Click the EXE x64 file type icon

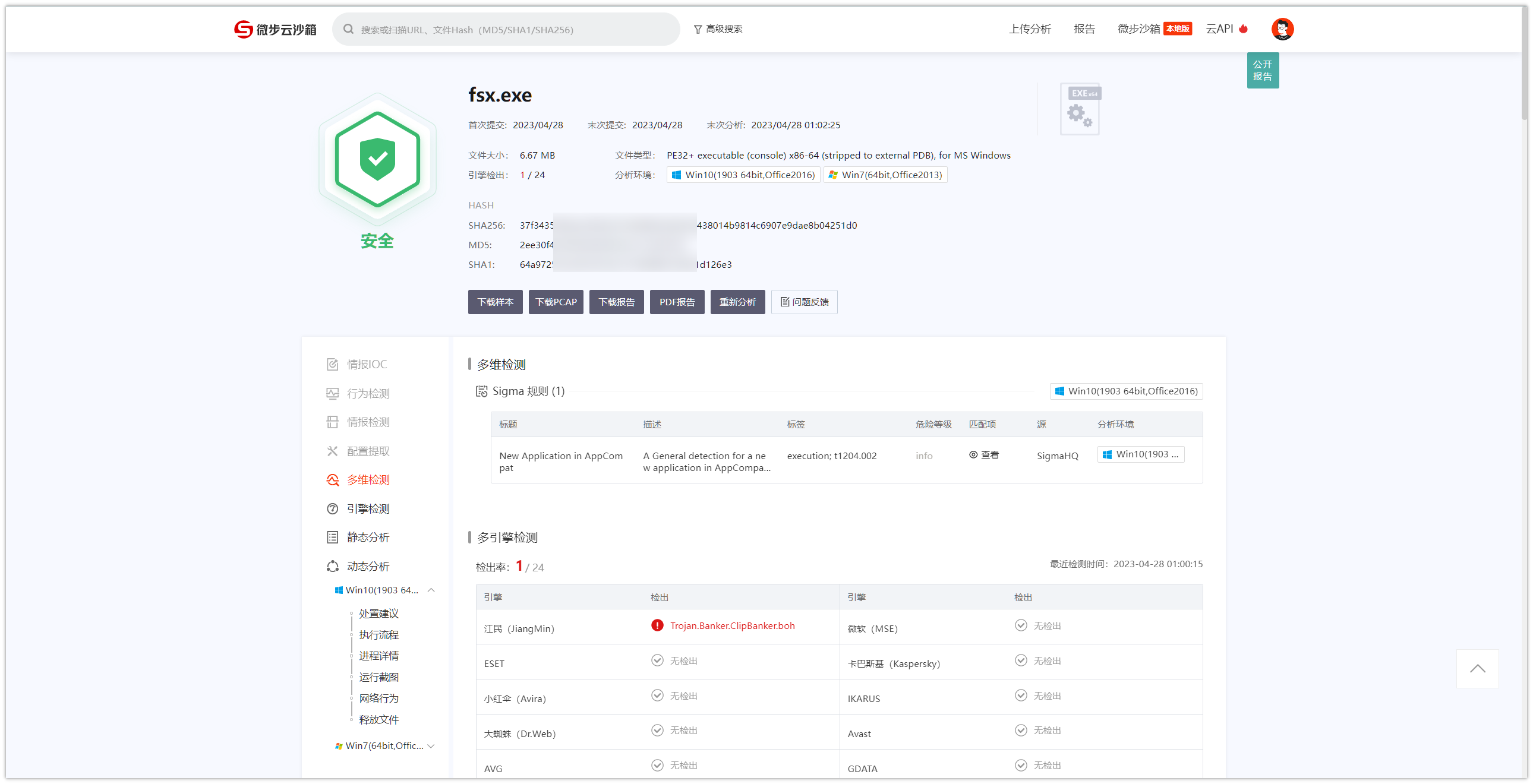click(x=1080, y=109)
